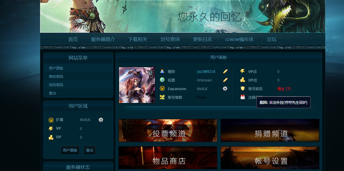The image size is (344, 171).
Task: Click the gold coins DP点 icon in user panel
Action: click(x=243, y=80)
